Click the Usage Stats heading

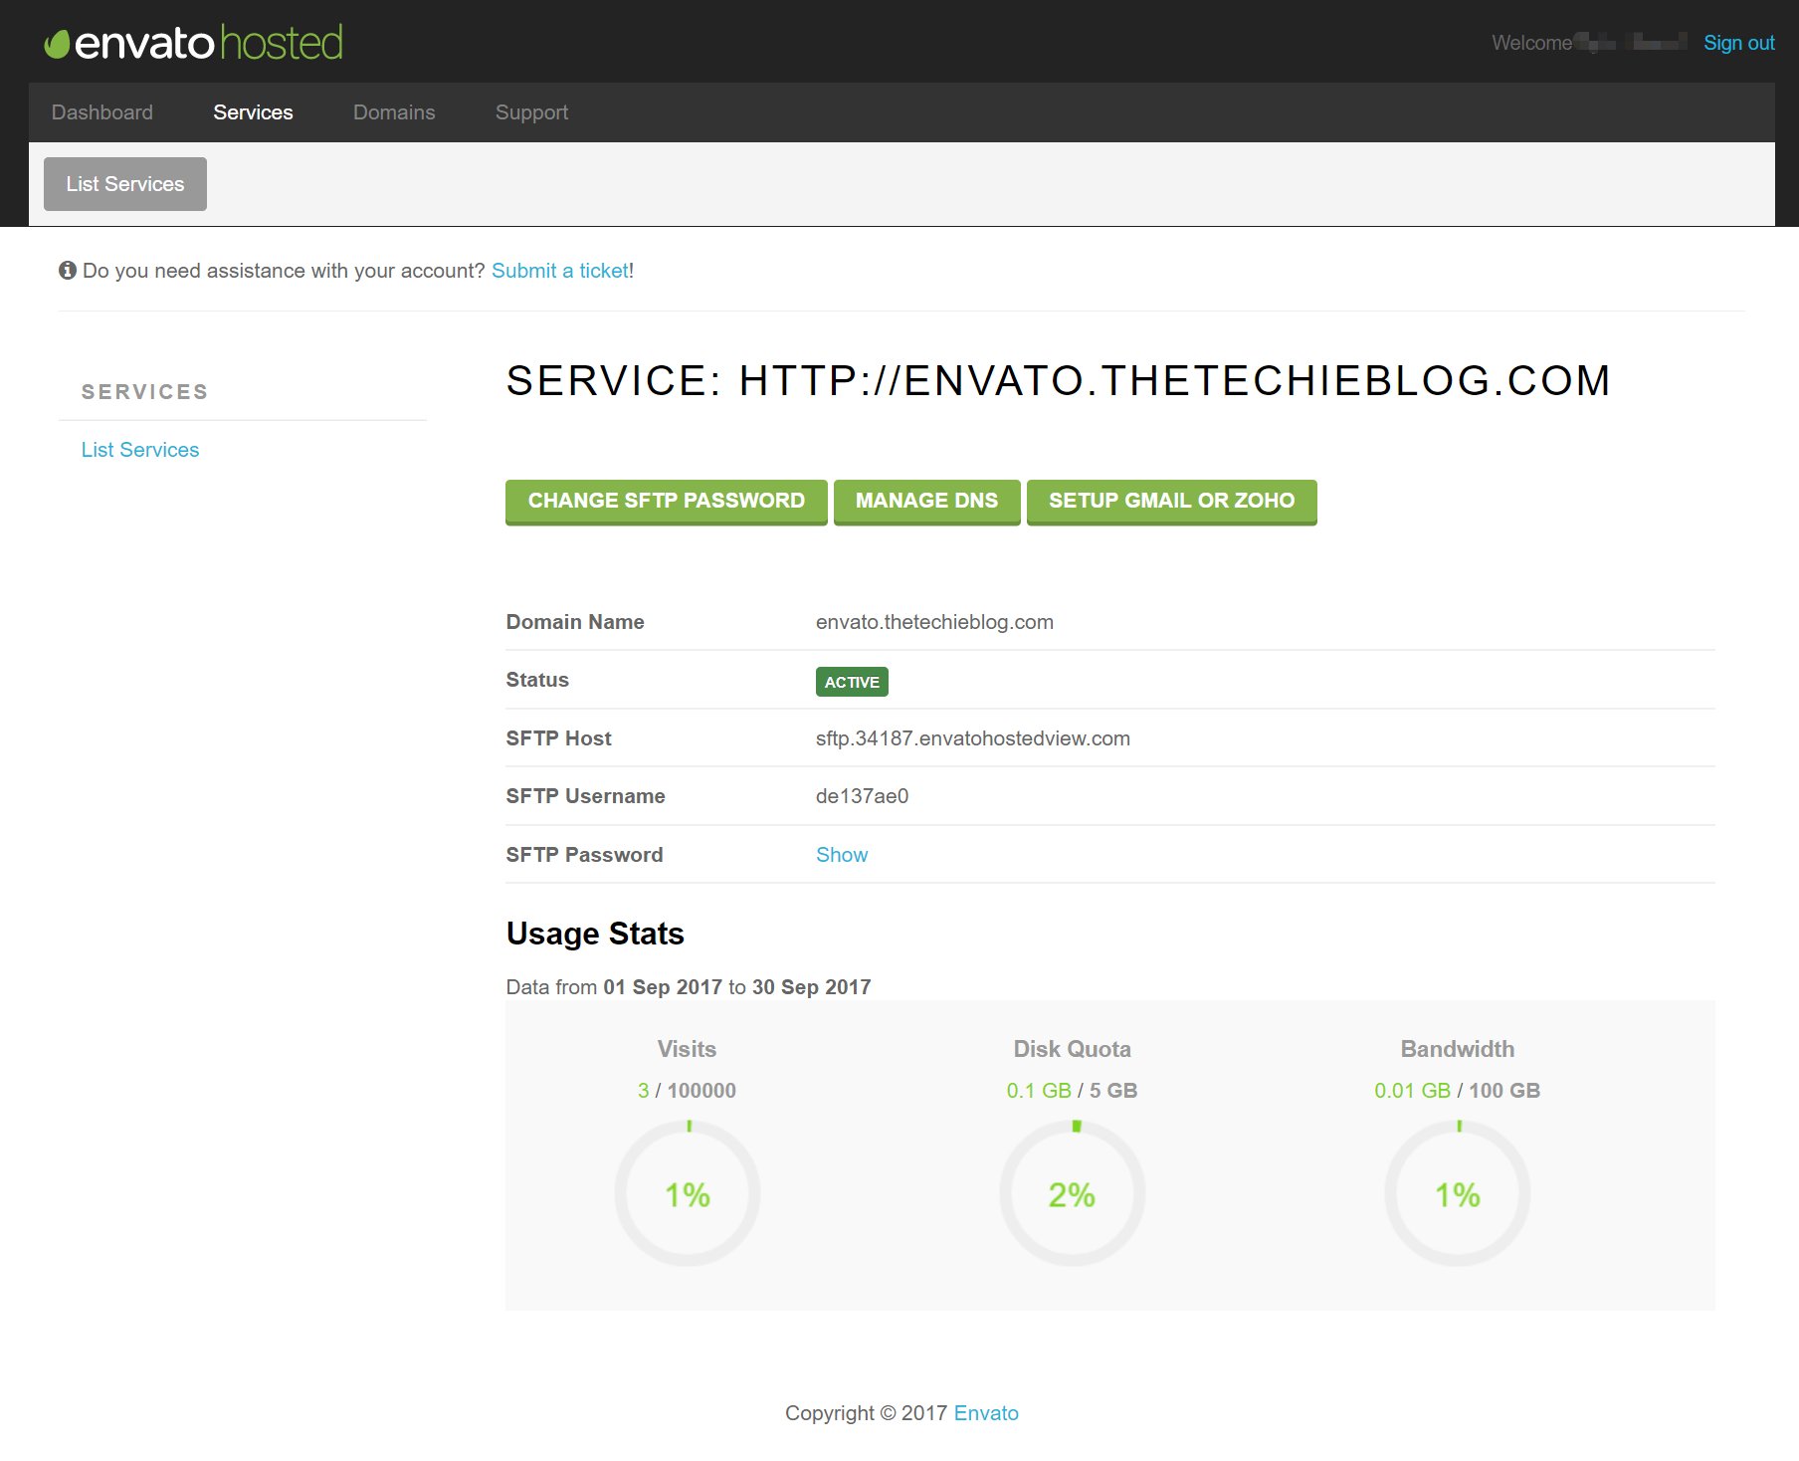click(595, 934)
